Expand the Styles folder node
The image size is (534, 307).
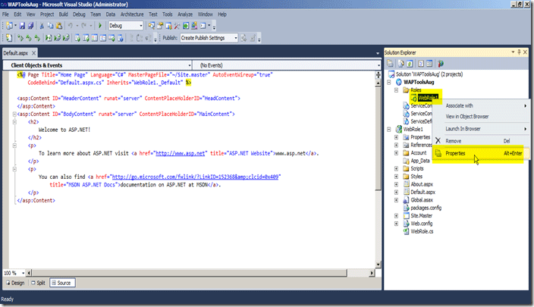[x=396, y=177]
